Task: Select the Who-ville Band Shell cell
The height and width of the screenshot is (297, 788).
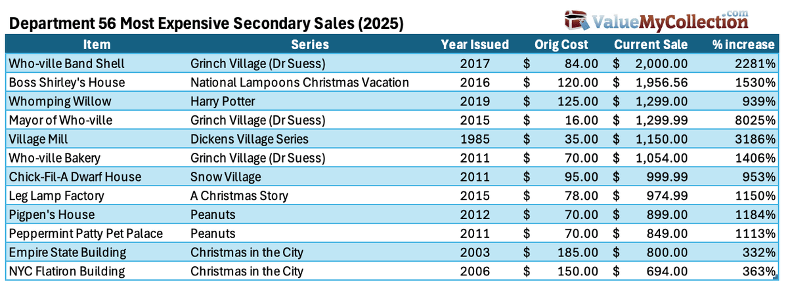Action: click(66, 64)
